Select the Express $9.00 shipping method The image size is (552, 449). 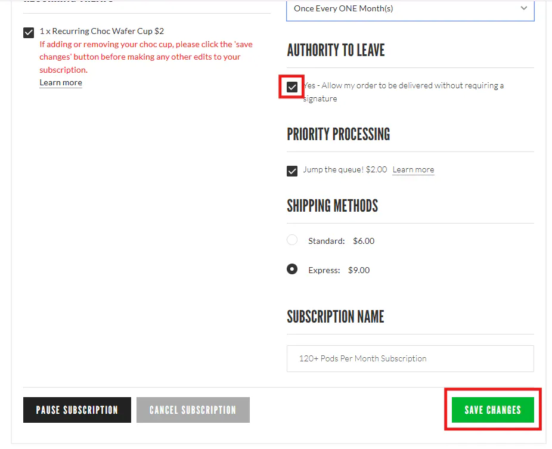coord(292,269)
